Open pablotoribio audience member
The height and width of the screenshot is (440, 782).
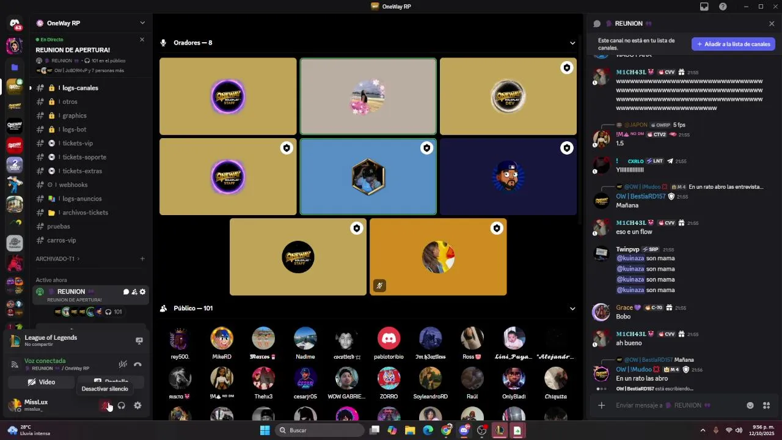(389, 343)
